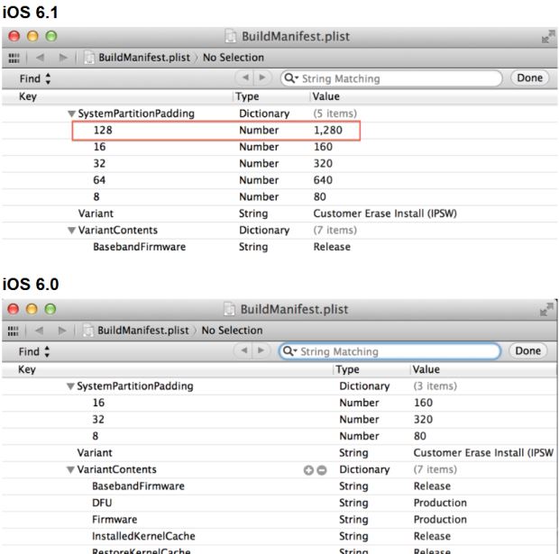This screenshot has height=554, width=559.
Task: Click Customer Erase Install value in iOS 6.0
Action: 483,453
